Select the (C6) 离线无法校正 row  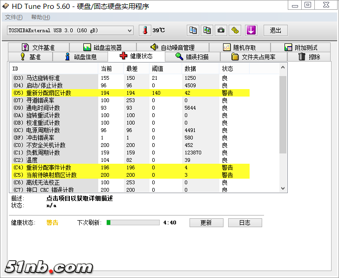[130, 182]
